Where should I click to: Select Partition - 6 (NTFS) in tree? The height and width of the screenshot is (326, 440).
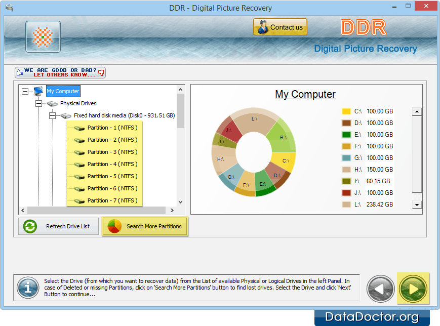pyautogui.click(x=112, y=188)
